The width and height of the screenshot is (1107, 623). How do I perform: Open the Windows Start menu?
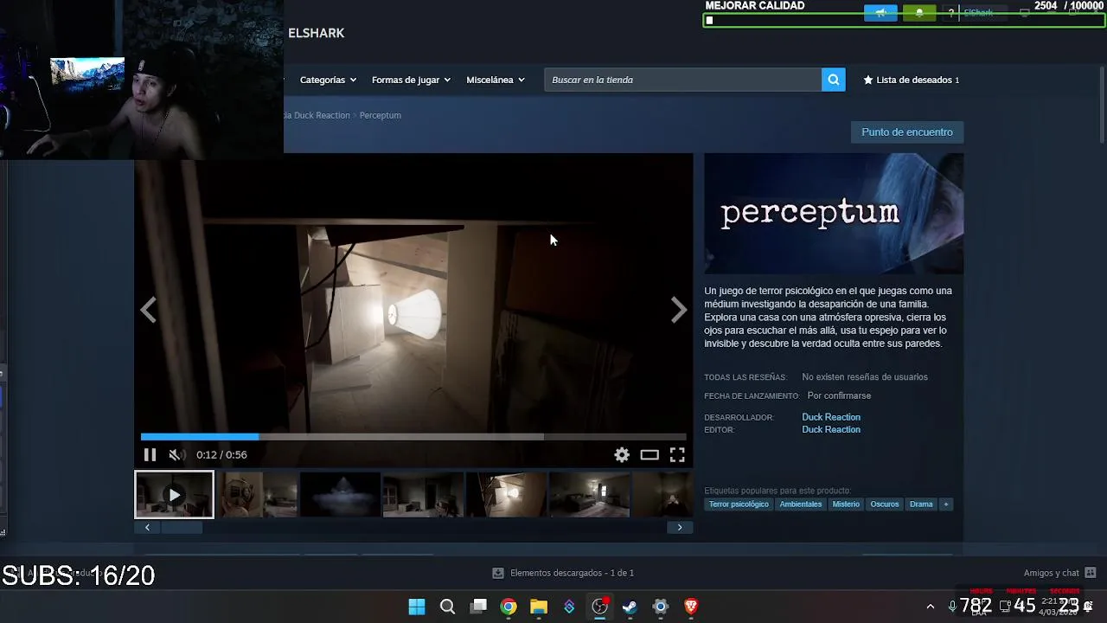click(x=417, y=607)
